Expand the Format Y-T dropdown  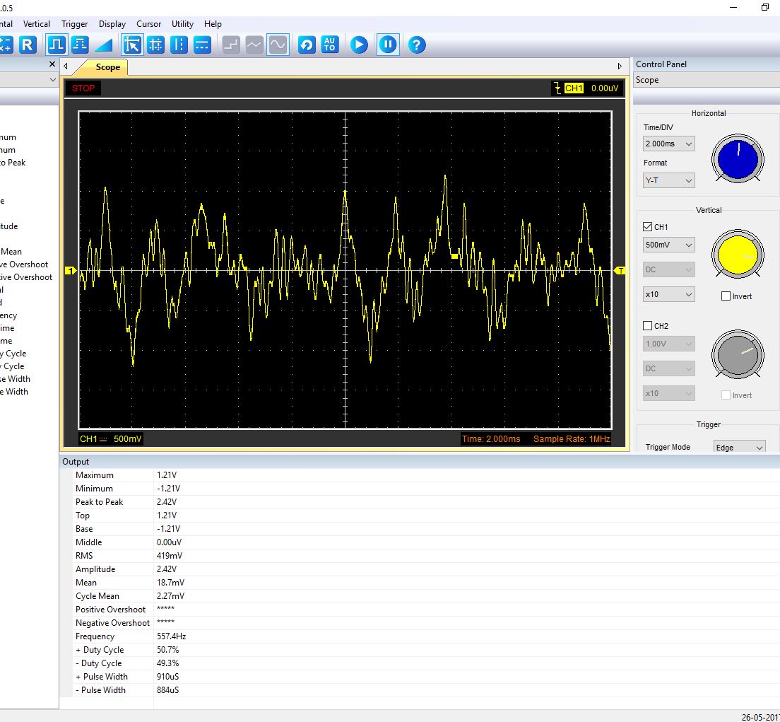668,180
